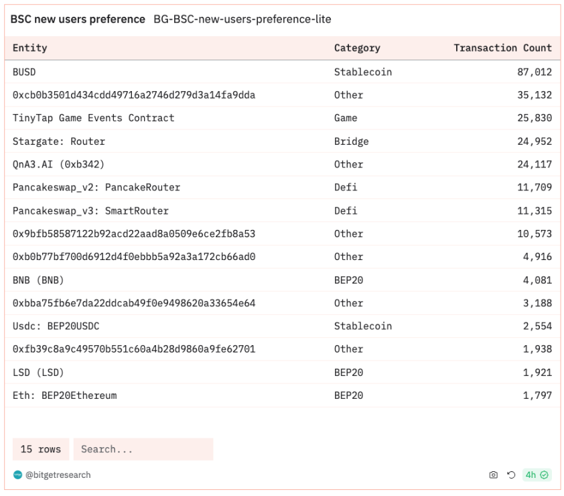564x496 pixels.
Task: Sort by the Entity column header
Action: pyautogui.click(x=30, y=48)
